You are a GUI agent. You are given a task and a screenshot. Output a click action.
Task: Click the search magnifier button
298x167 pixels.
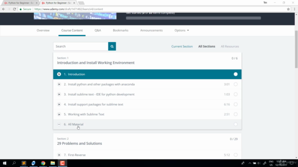tap(112, 46)
